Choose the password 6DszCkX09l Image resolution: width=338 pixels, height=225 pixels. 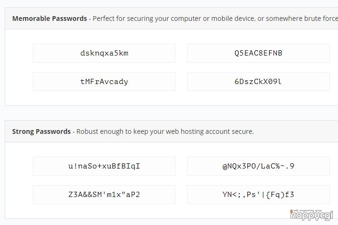pos(258,82)
